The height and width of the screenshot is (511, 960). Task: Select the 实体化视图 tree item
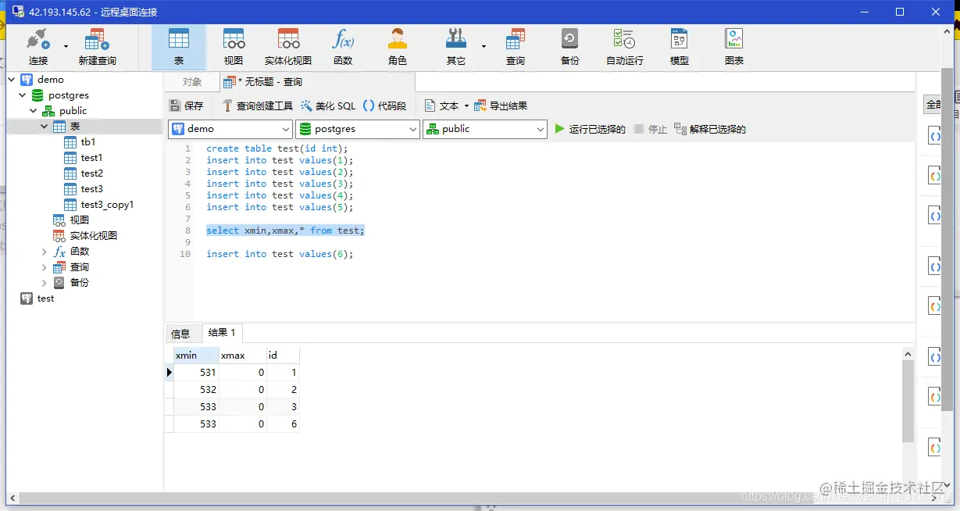point(93,235)
